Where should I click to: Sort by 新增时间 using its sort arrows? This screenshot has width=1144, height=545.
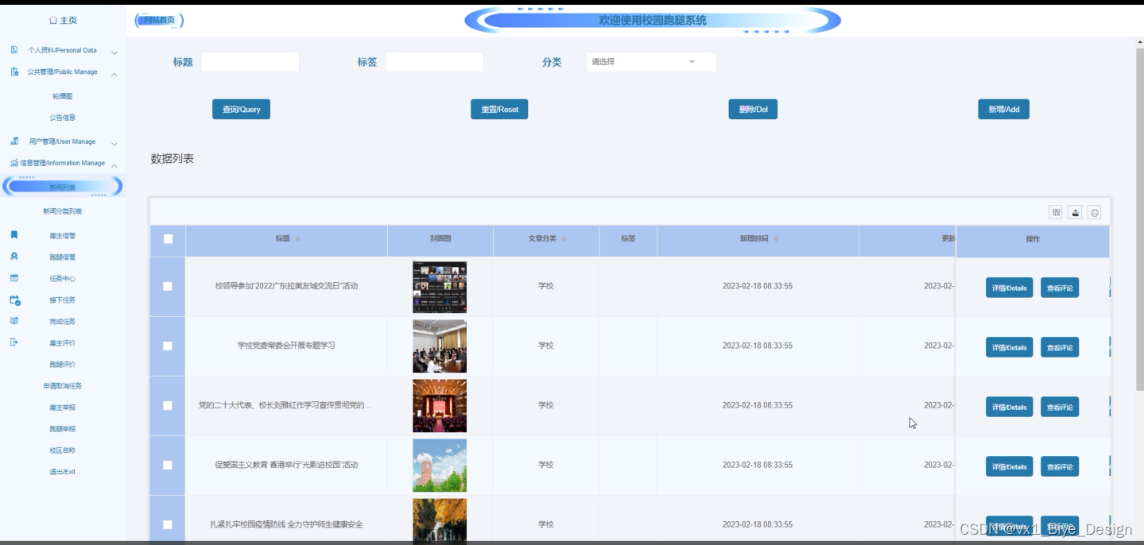[x=776, y=239]
